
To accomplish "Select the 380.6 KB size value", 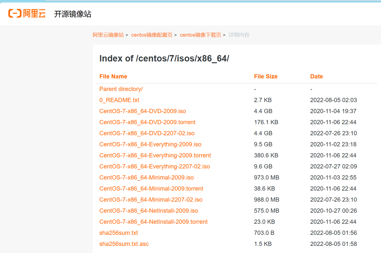I will (x=266, y=155).
